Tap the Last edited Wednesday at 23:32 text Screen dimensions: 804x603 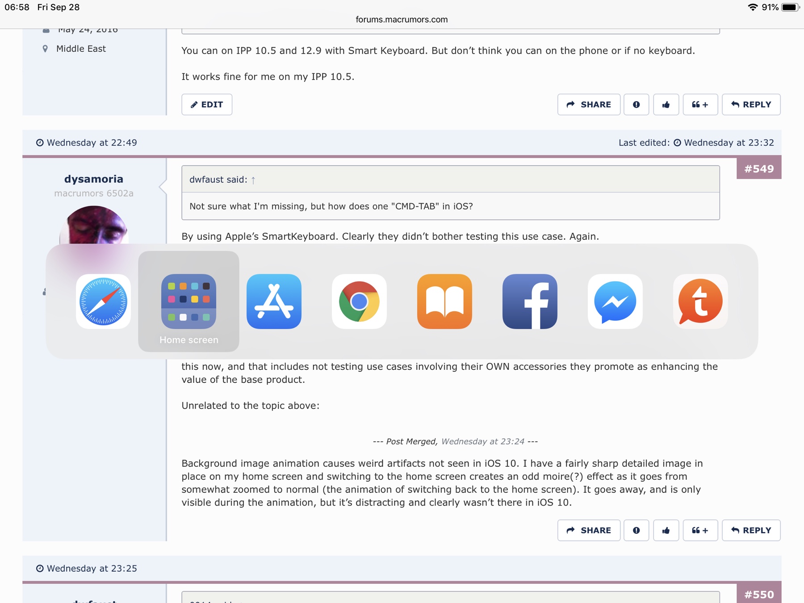[696, 142]
